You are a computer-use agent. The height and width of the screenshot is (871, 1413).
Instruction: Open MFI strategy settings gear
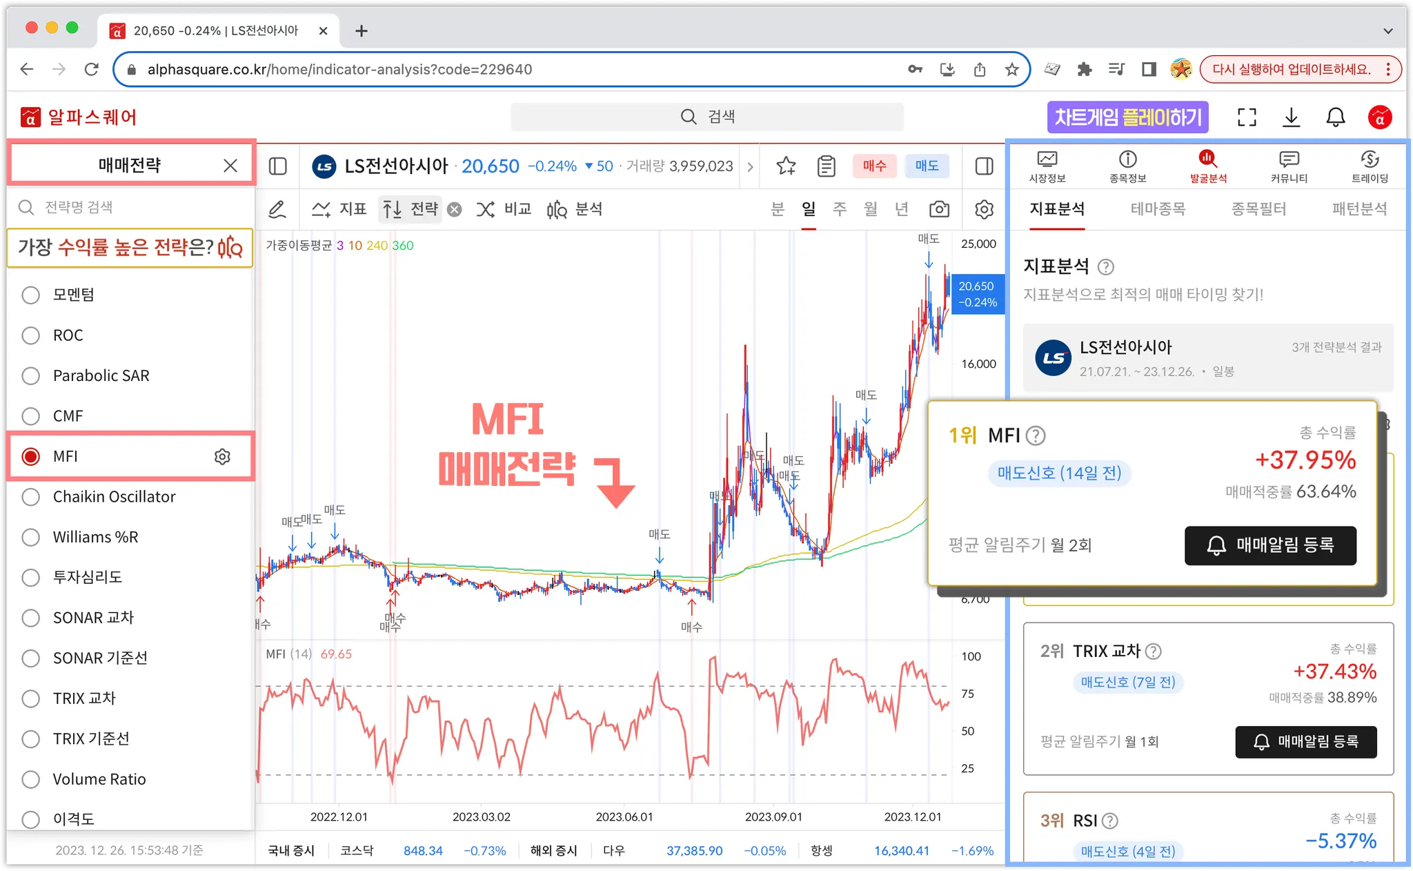tap(222, 456)
